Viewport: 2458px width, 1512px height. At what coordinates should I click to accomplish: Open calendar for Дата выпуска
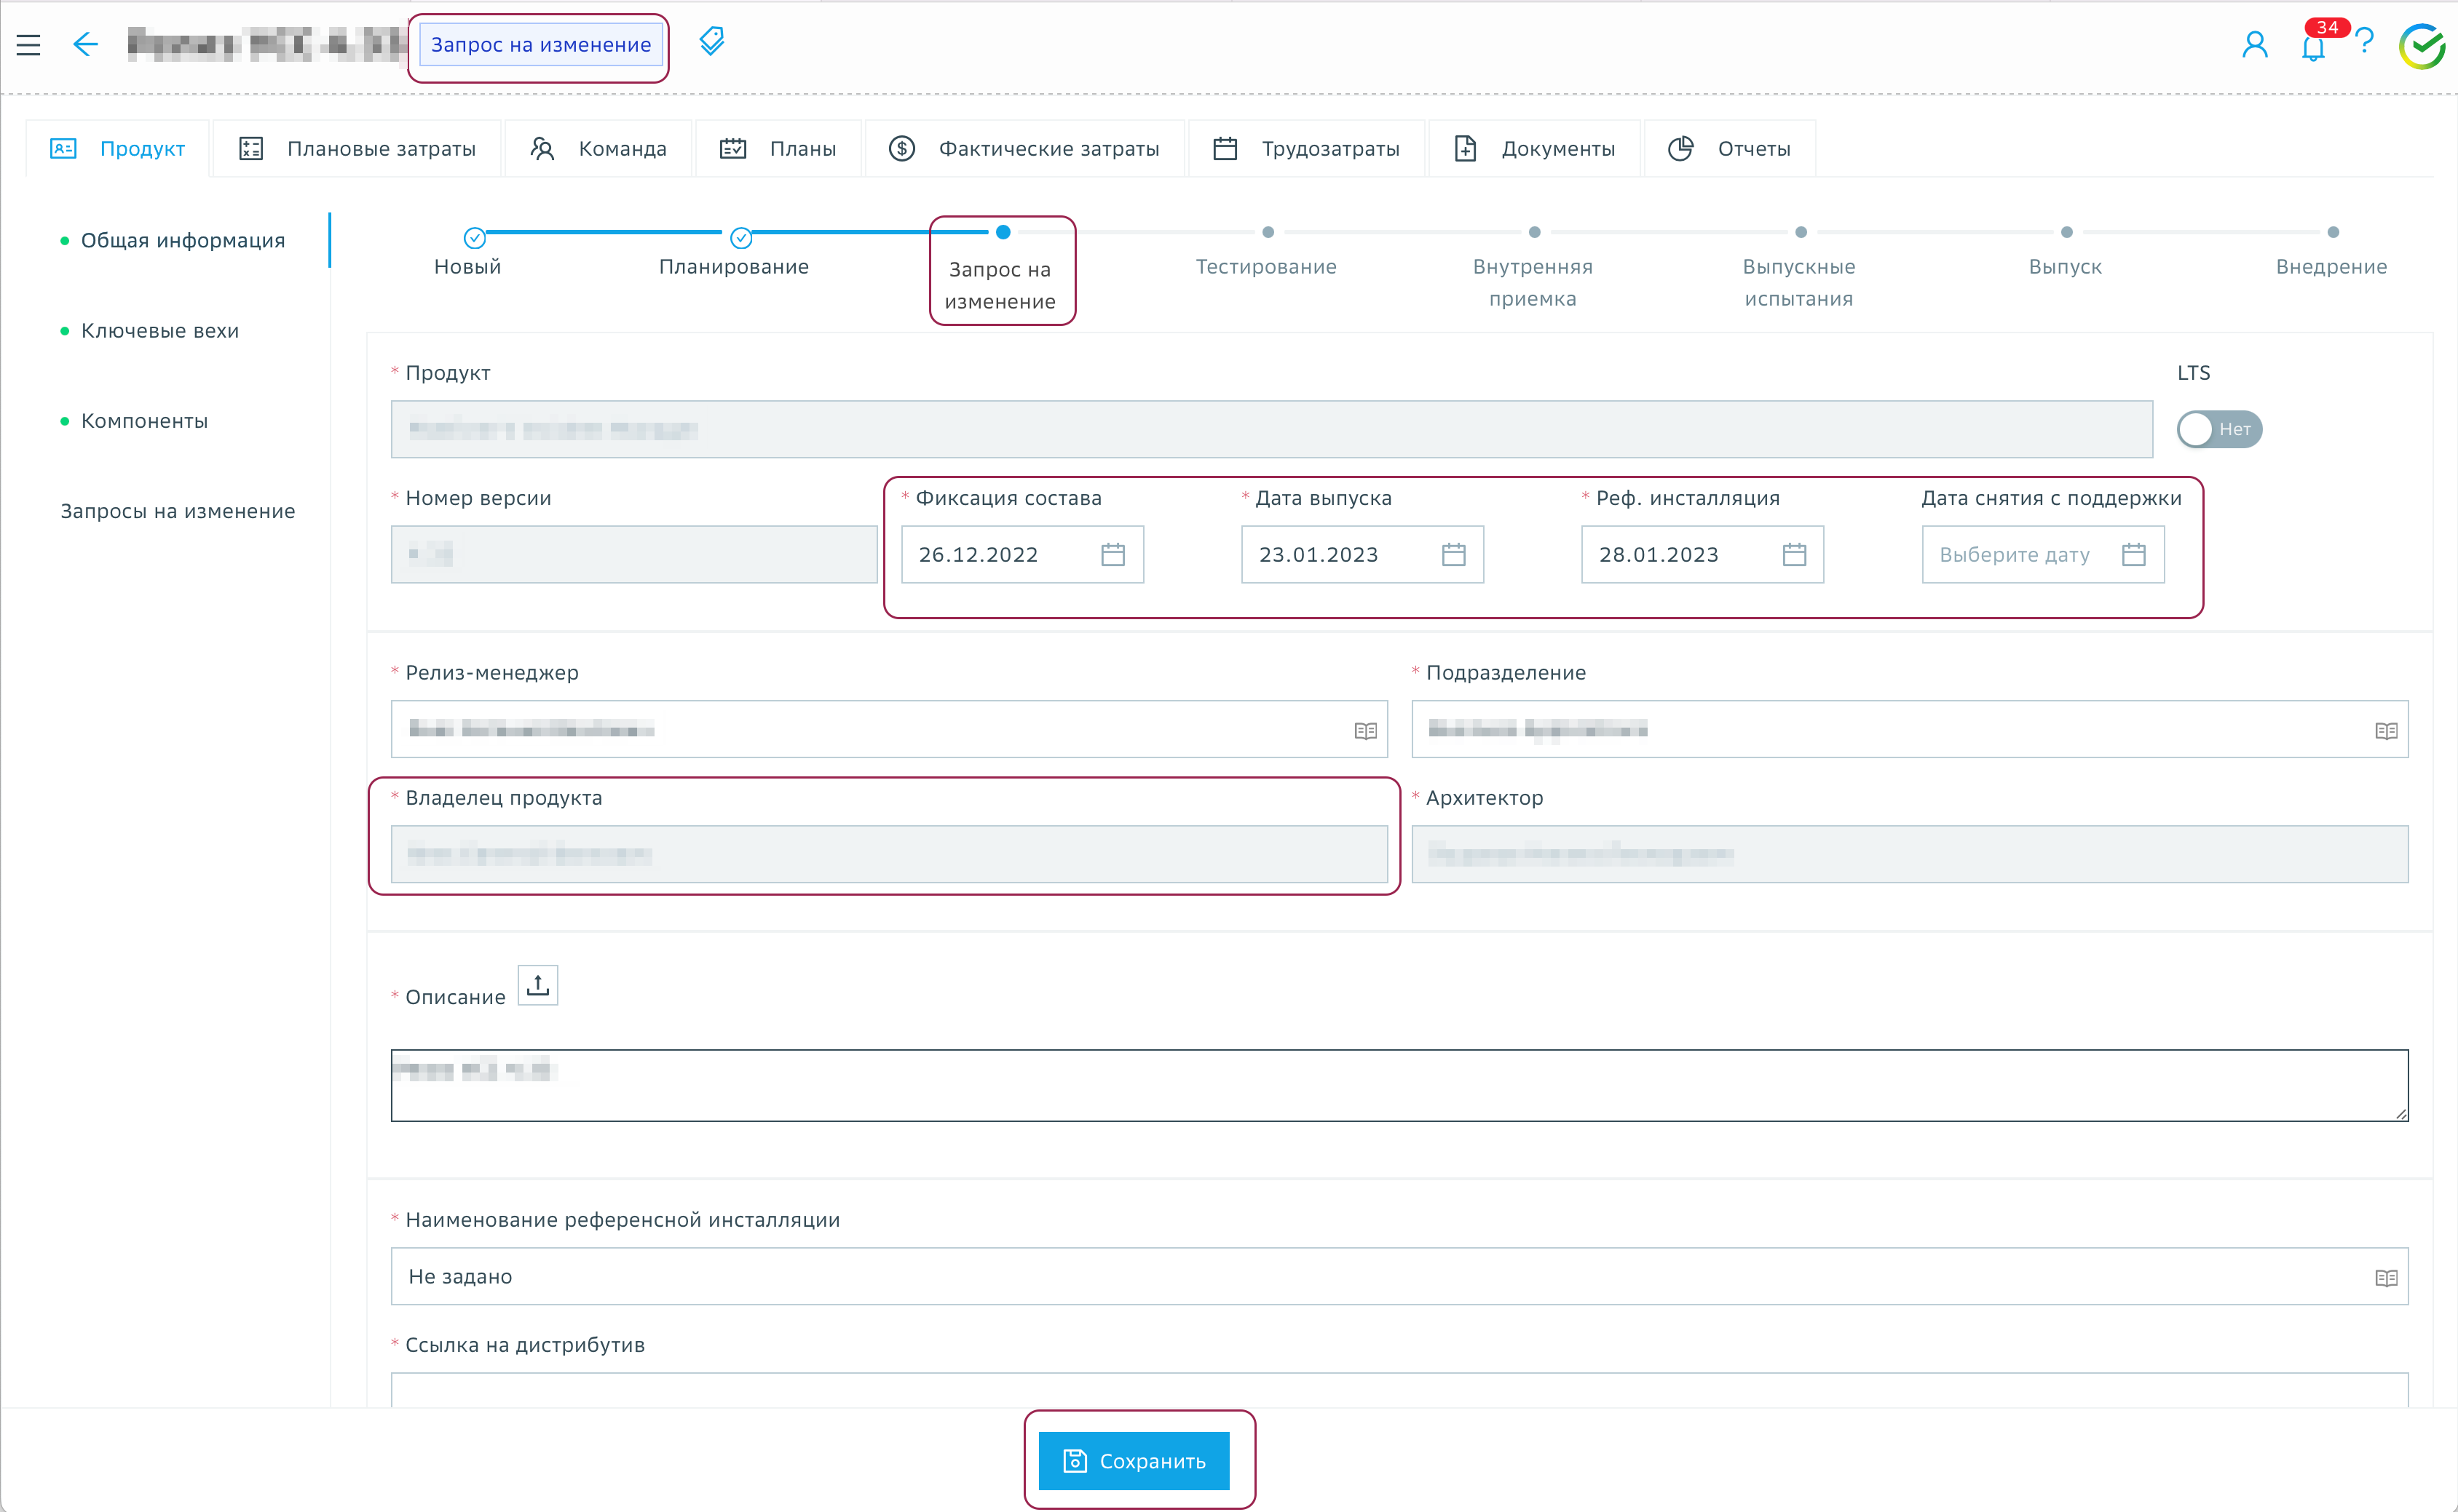pos(1453,555)
